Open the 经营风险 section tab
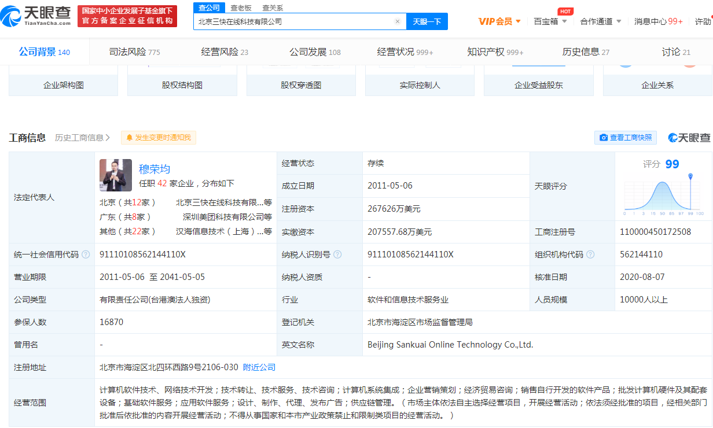The width and height of the screenshot is (713, 428). tap(225, 52)
